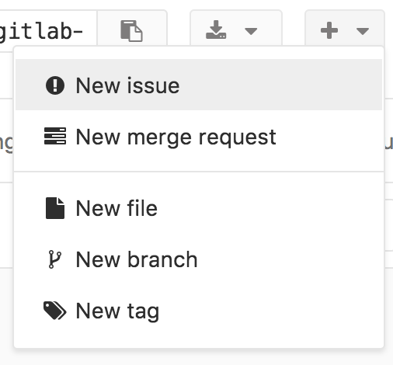This screenshot has height=365, width=393.
Task: Click empty space right of New tag label
Action: 270,311
